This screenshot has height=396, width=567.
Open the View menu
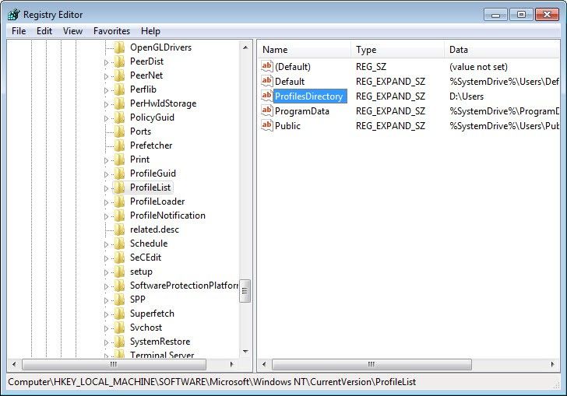point(72,31)
